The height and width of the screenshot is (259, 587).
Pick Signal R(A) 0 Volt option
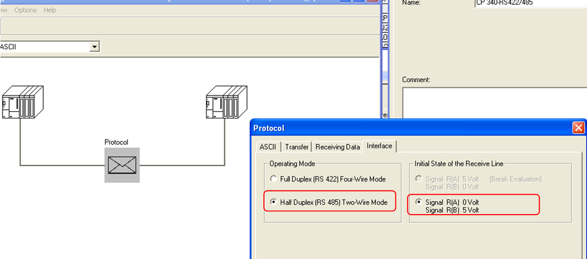point(418,202)
